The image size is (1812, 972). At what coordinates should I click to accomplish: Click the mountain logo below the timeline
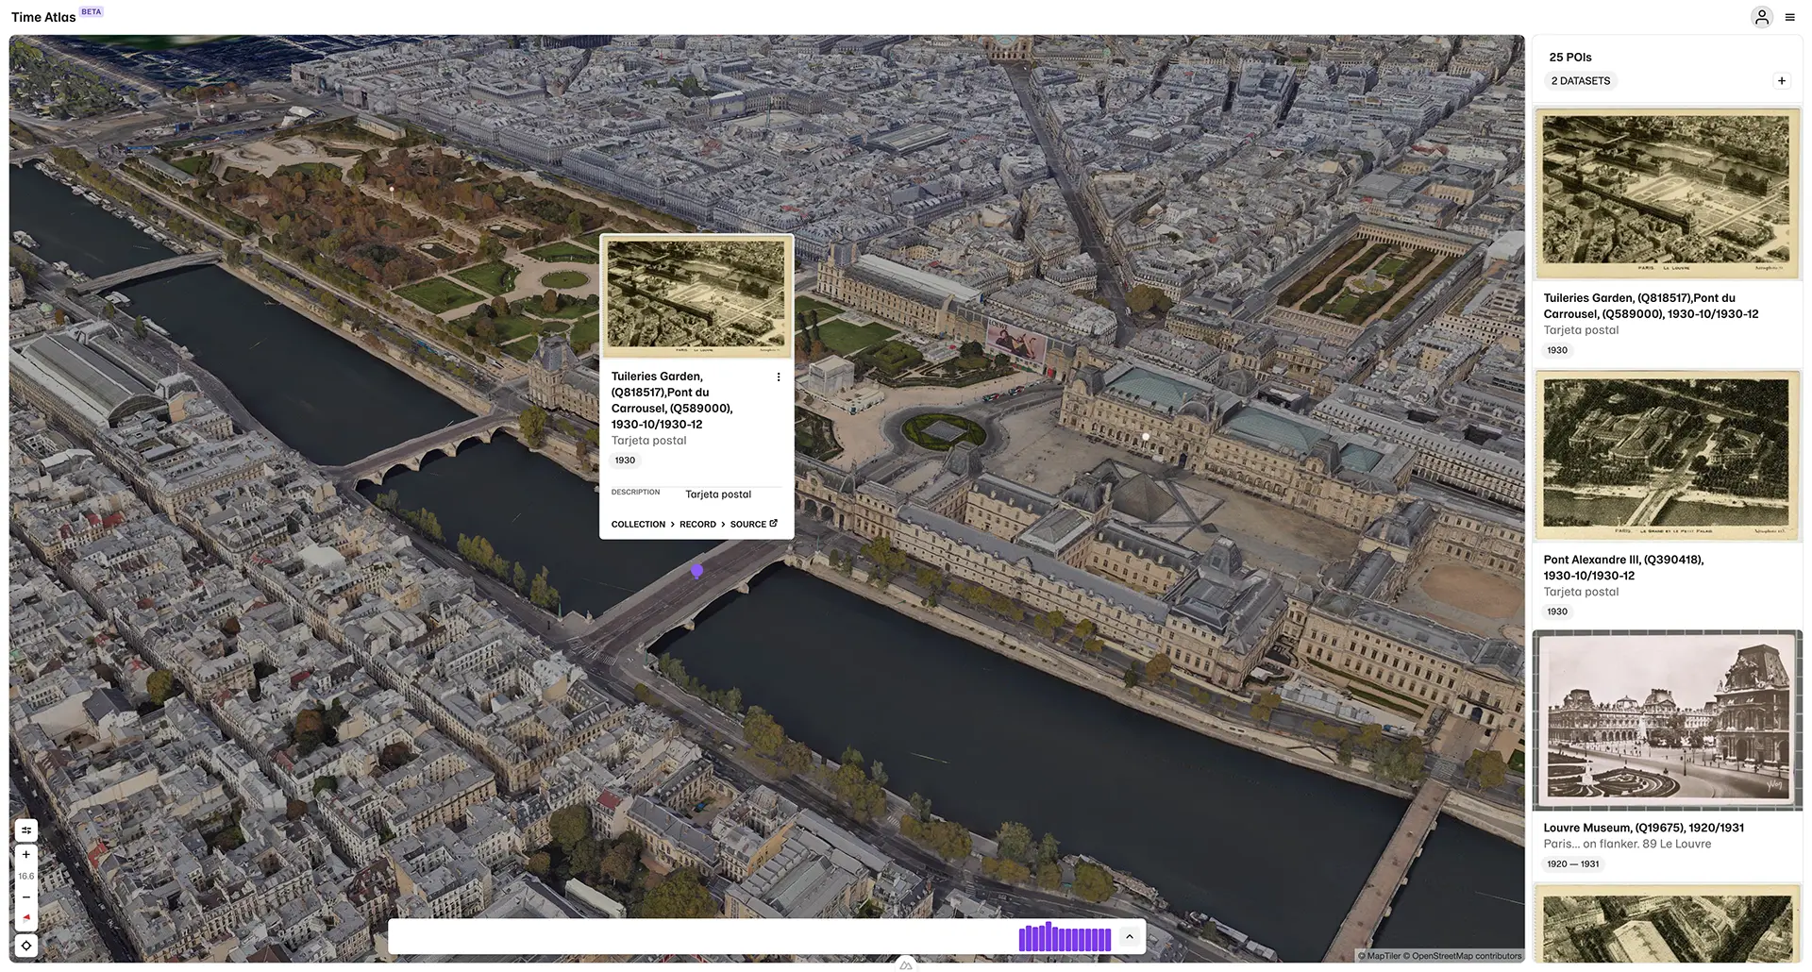tap(906, 965)
